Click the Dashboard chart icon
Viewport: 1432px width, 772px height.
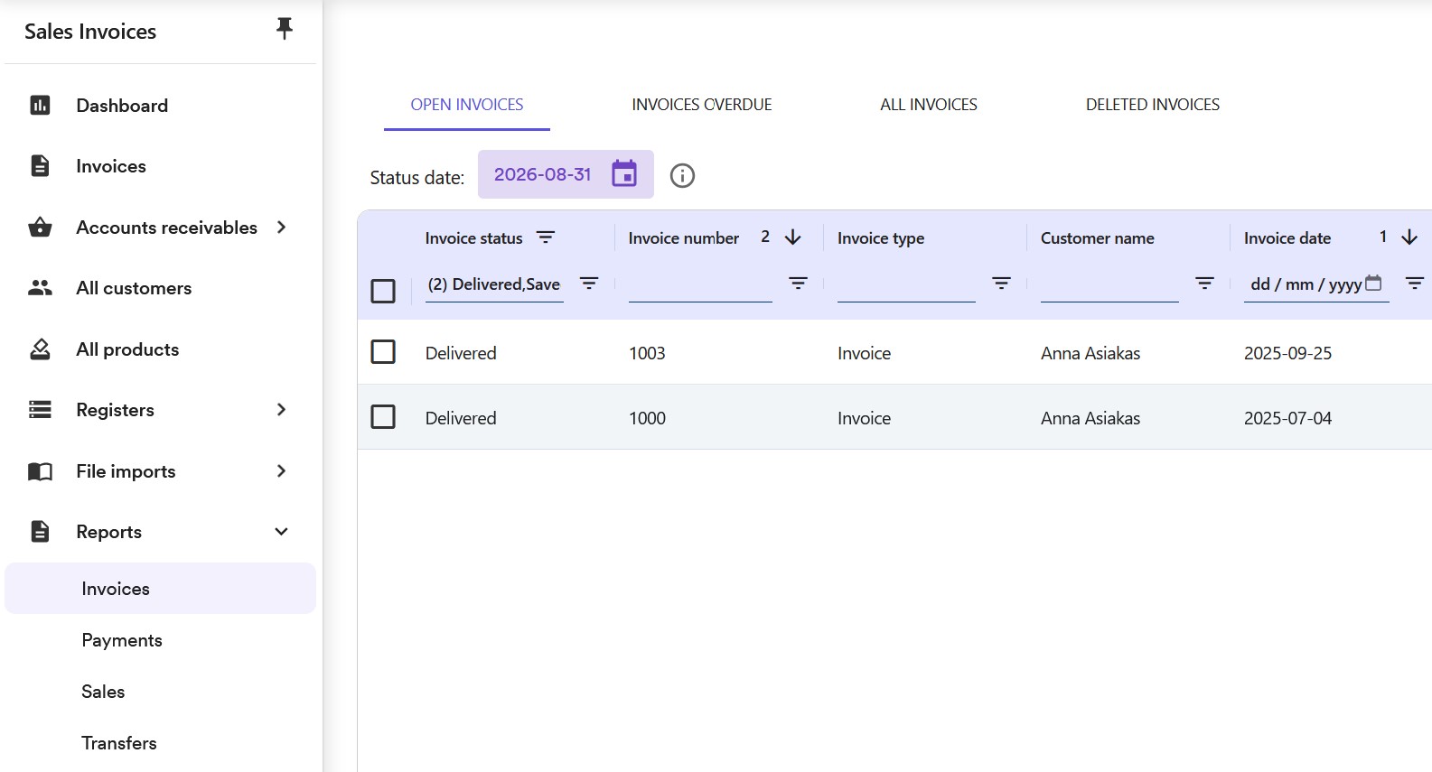pyautogui.click(x=40, y=106)
